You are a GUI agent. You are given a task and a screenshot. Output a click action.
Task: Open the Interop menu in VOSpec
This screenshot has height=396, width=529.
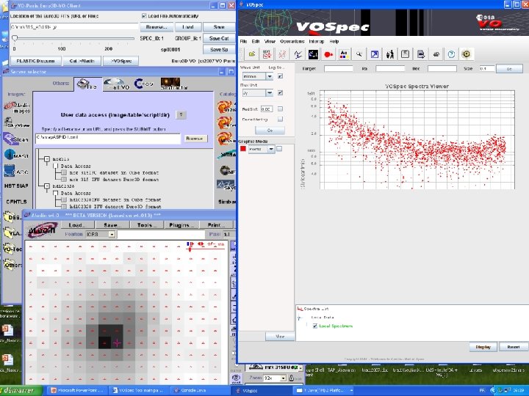[x=317, y=41]
